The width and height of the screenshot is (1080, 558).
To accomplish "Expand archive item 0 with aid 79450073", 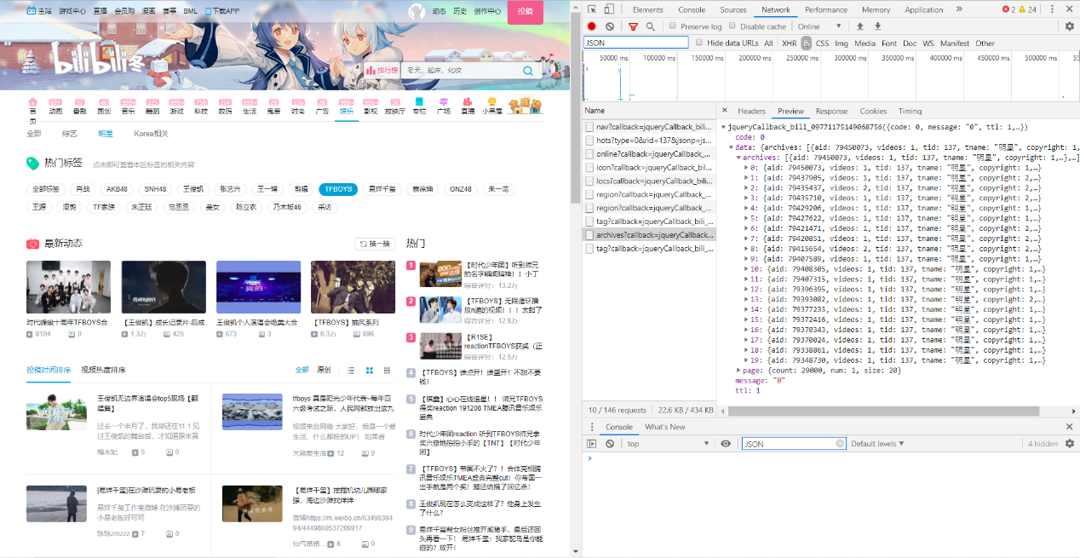I will coord(745,168).
